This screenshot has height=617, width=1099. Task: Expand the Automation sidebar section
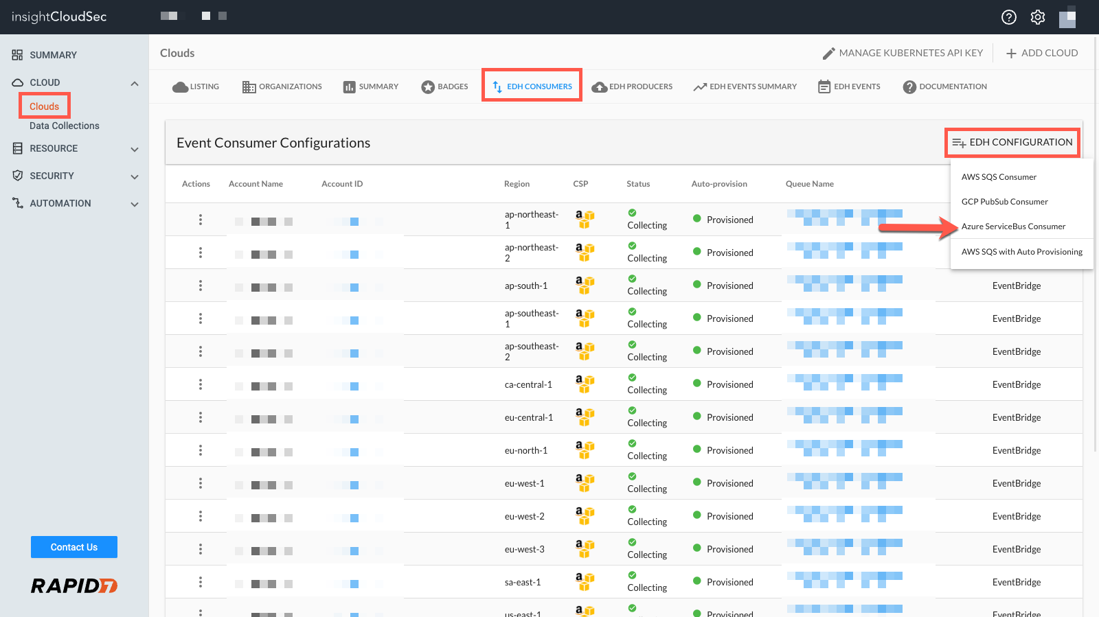[135, 204]
